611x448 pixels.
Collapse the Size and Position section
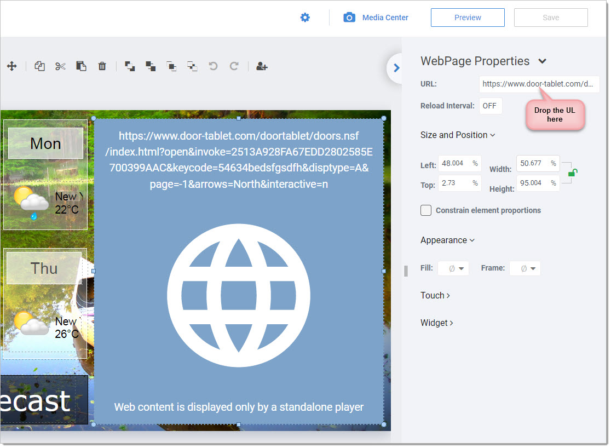point(458,135)
